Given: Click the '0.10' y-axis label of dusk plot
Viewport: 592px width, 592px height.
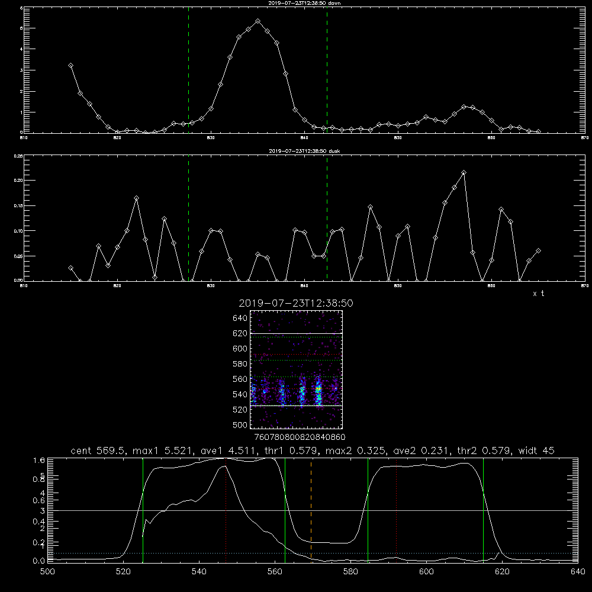Looking at the screenshot, I should 18,231.
